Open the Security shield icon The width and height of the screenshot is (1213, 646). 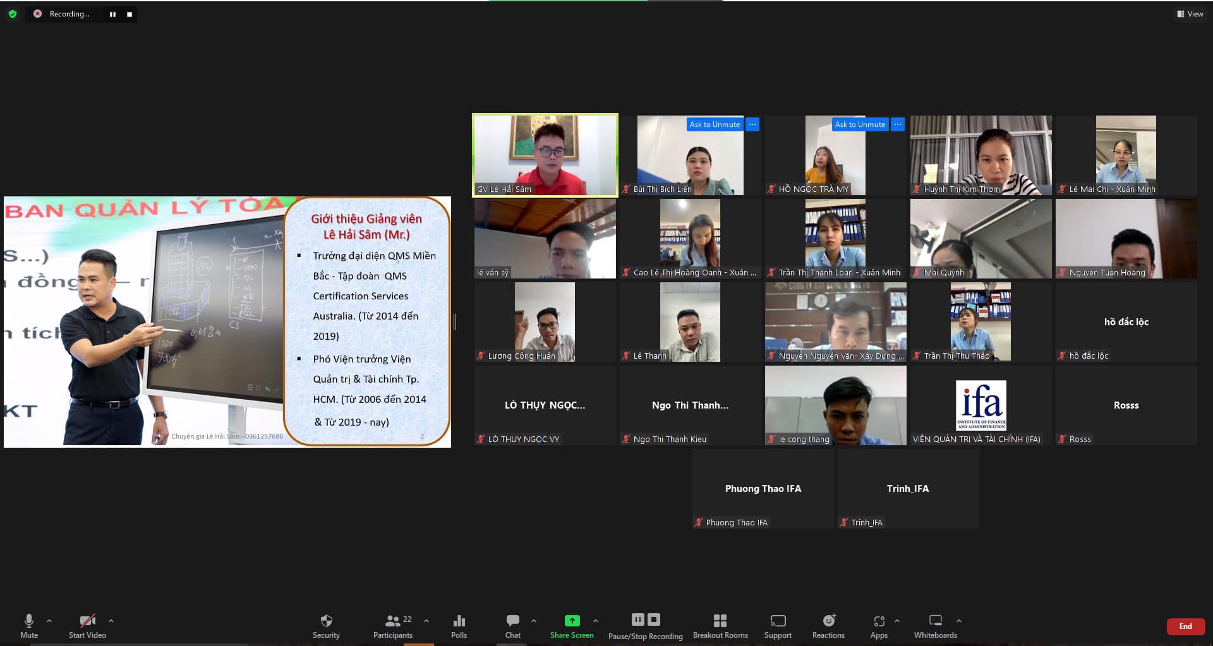326,621
